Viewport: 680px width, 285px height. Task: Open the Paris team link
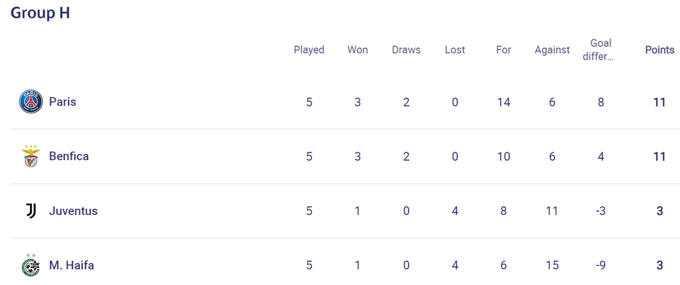point(62,101)
